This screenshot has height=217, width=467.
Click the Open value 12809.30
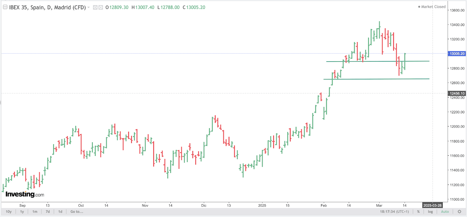click(119, 7)
